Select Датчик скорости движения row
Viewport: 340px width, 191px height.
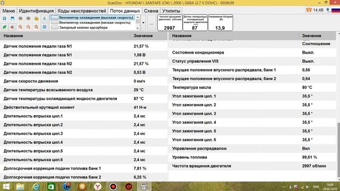tap(84, 81)
